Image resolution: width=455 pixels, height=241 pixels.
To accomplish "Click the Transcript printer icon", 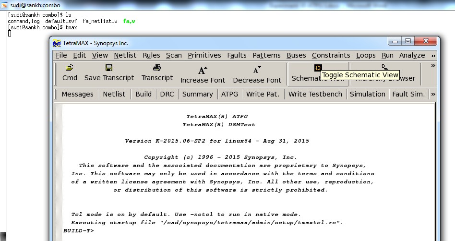I will (157, 68).
